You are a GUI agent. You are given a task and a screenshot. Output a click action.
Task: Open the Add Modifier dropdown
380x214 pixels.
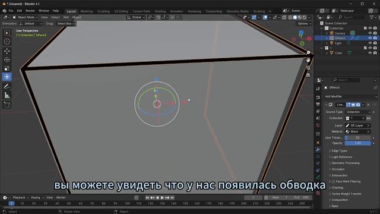click(x=351, y=96)
